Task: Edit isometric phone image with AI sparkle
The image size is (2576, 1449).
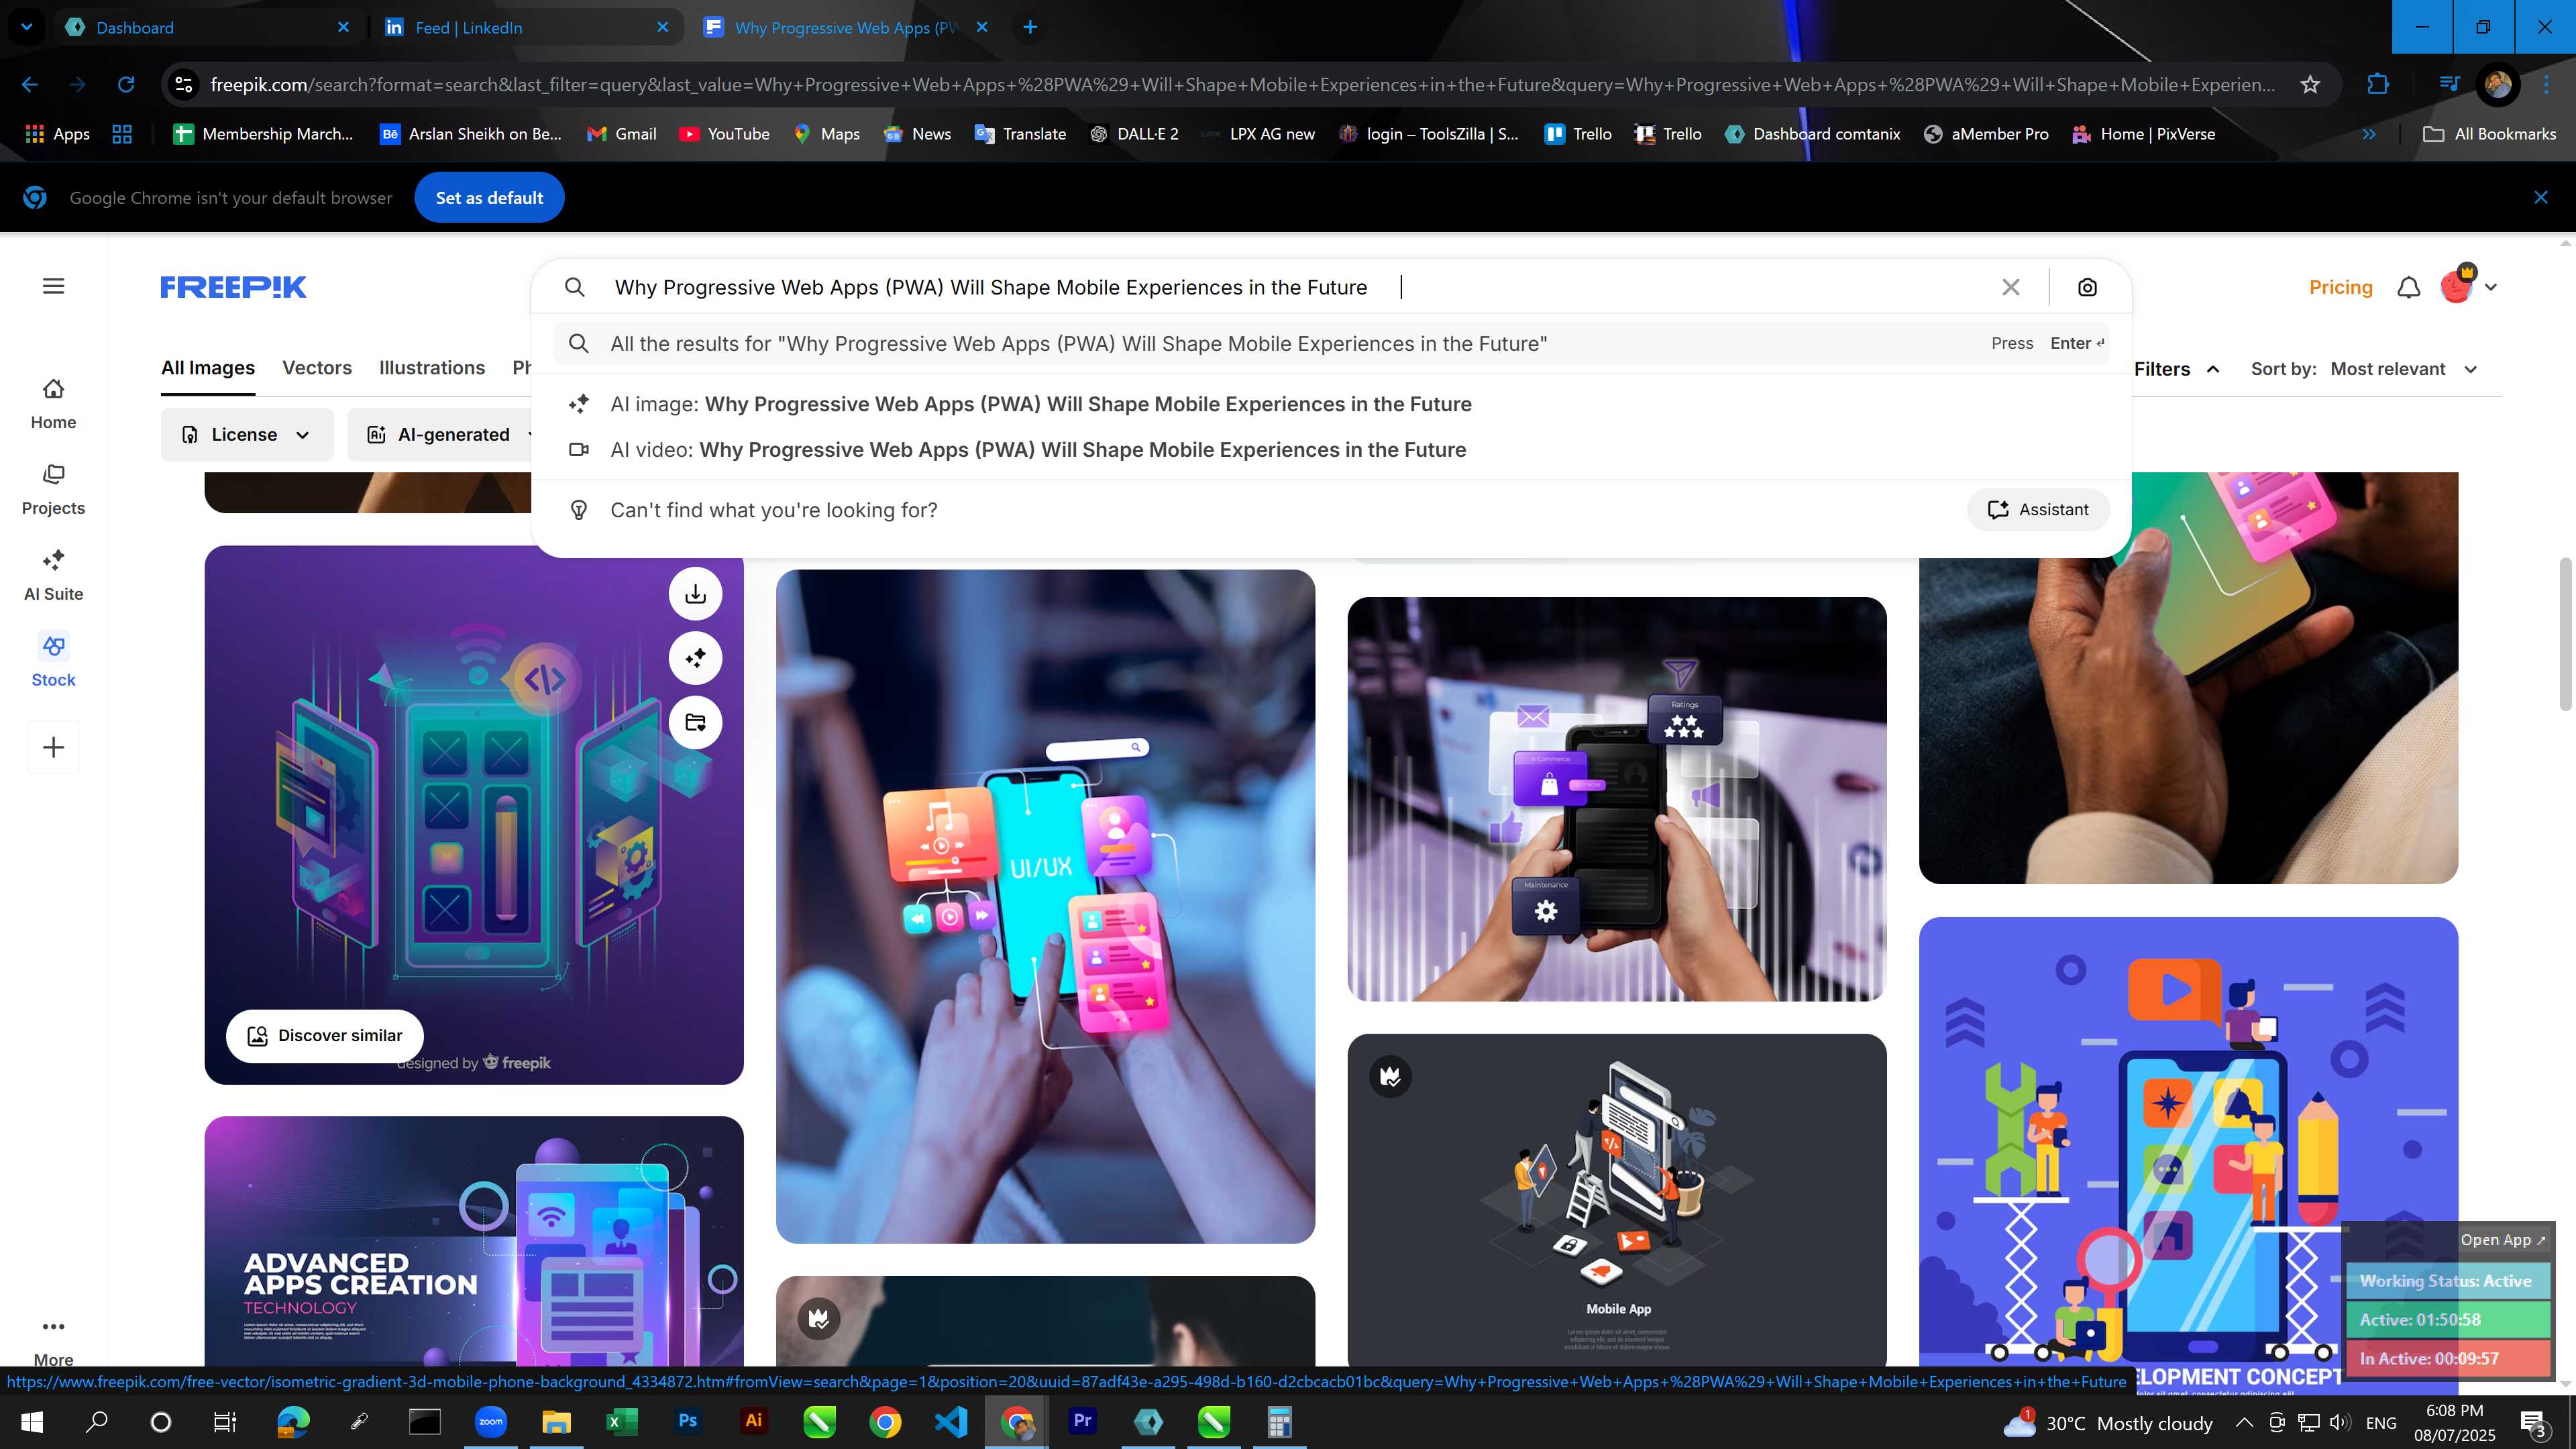Action: (x=695, y=658)
